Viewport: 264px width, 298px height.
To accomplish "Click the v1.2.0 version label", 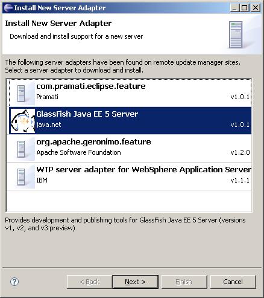I will tap(240, 152).
